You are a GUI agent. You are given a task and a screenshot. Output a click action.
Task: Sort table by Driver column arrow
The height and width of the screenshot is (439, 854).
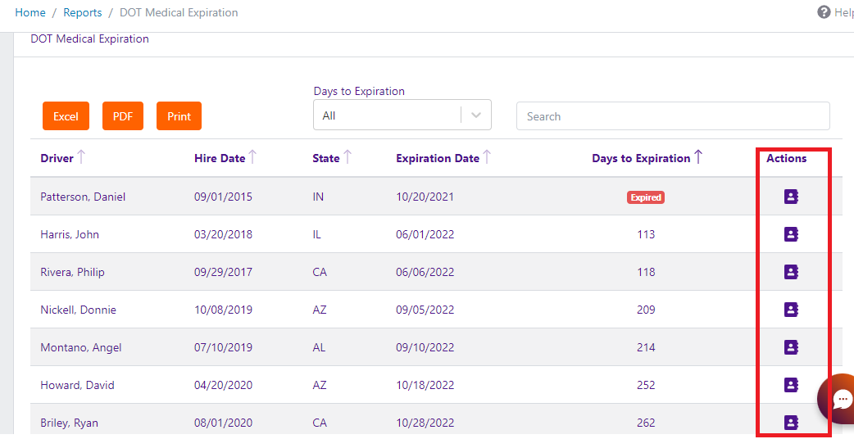pyautogui.click(x=81, y=157)
